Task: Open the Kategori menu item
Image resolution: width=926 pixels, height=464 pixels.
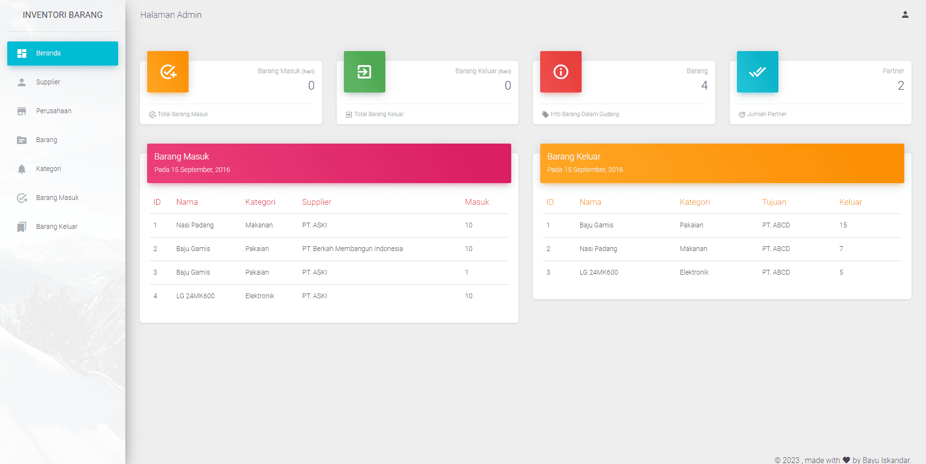Action: coord(63,169)
